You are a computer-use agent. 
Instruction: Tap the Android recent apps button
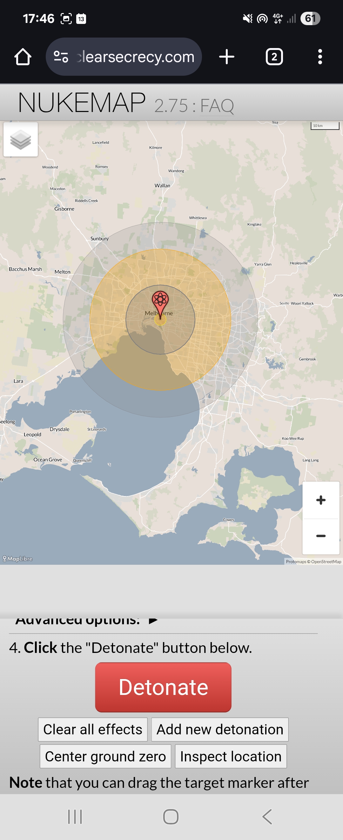coord(75,817)
